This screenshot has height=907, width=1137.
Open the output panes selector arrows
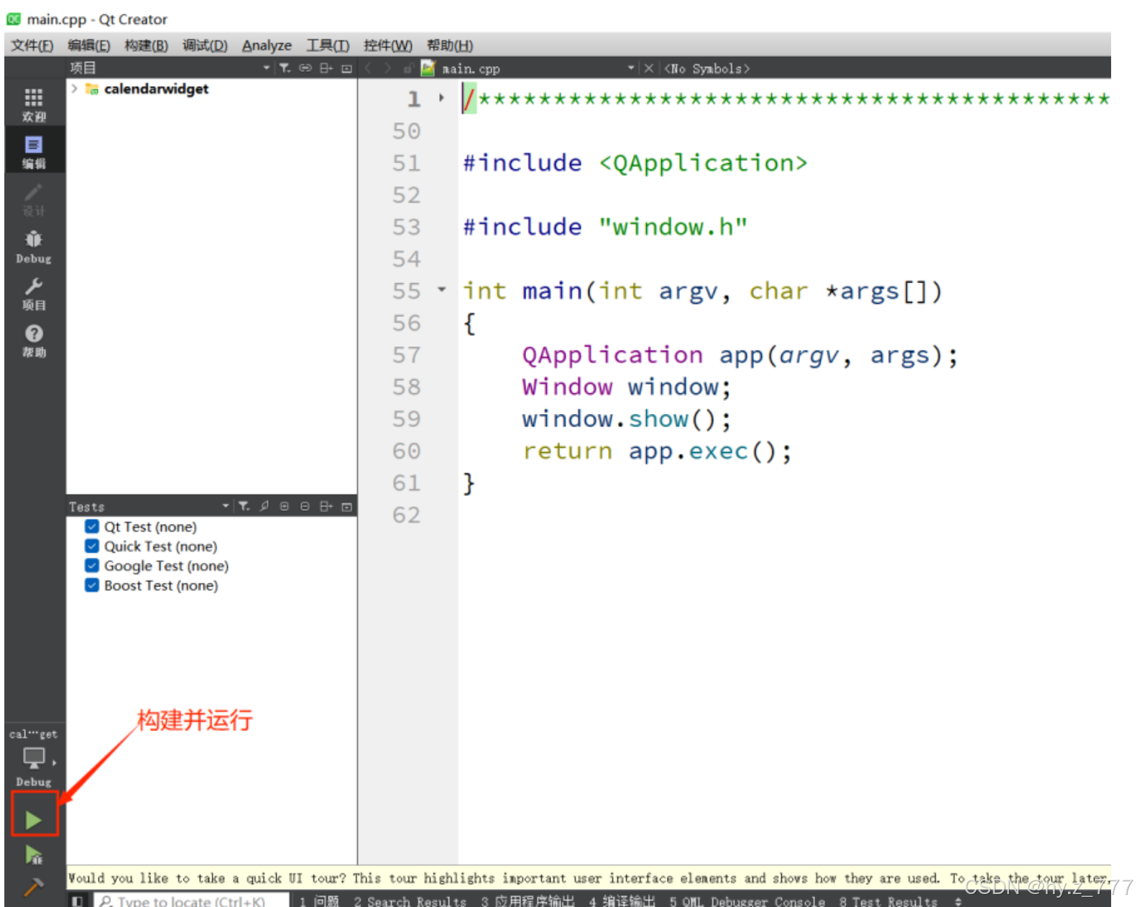(x=958, y=901)
